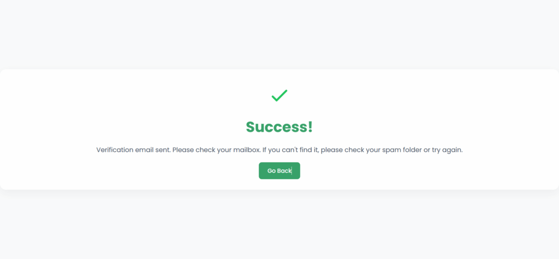This screenshot has height=259, width=559.
Task: Click the "Success!" heading
Action: [279, 127]
